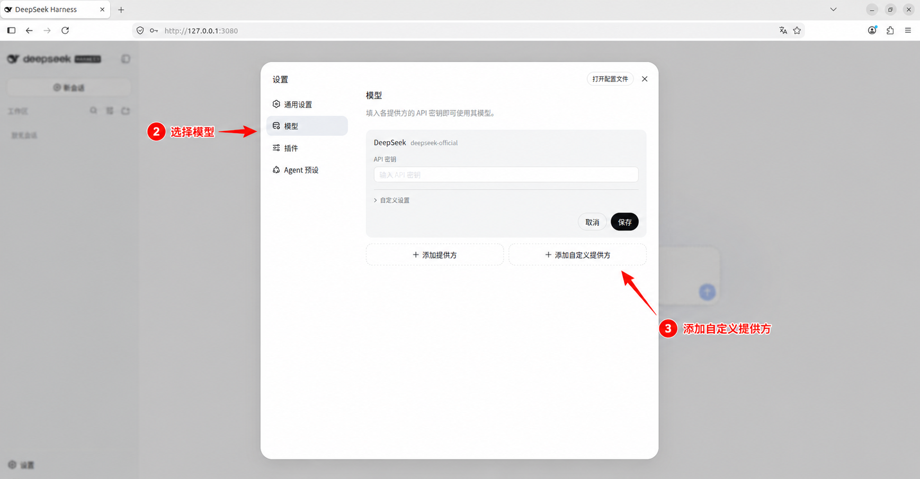Click the 新会话 button in sidebar

click(x=69, y=87)
